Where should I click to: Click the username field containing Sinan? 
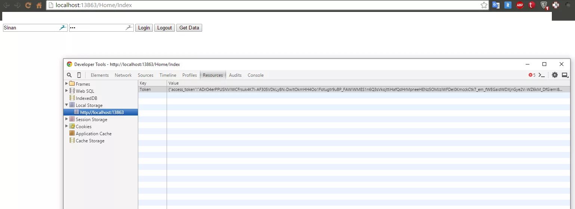pyautogui.click(x=35, y=28)
